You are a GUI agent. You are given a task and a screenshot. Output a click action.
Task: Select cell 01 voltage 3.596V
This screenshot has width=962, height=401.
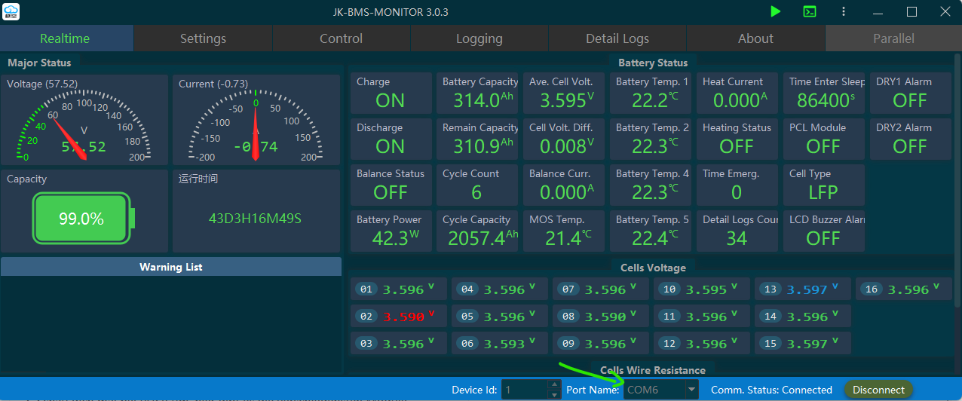point(399,289)
